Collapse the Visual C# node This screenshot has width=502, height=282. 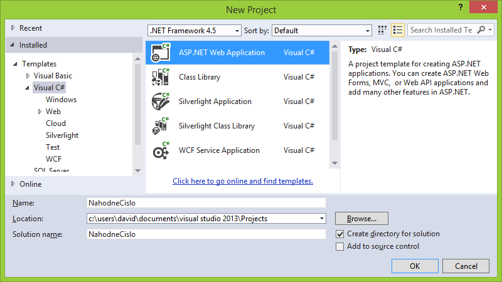(x=27, y=88)
